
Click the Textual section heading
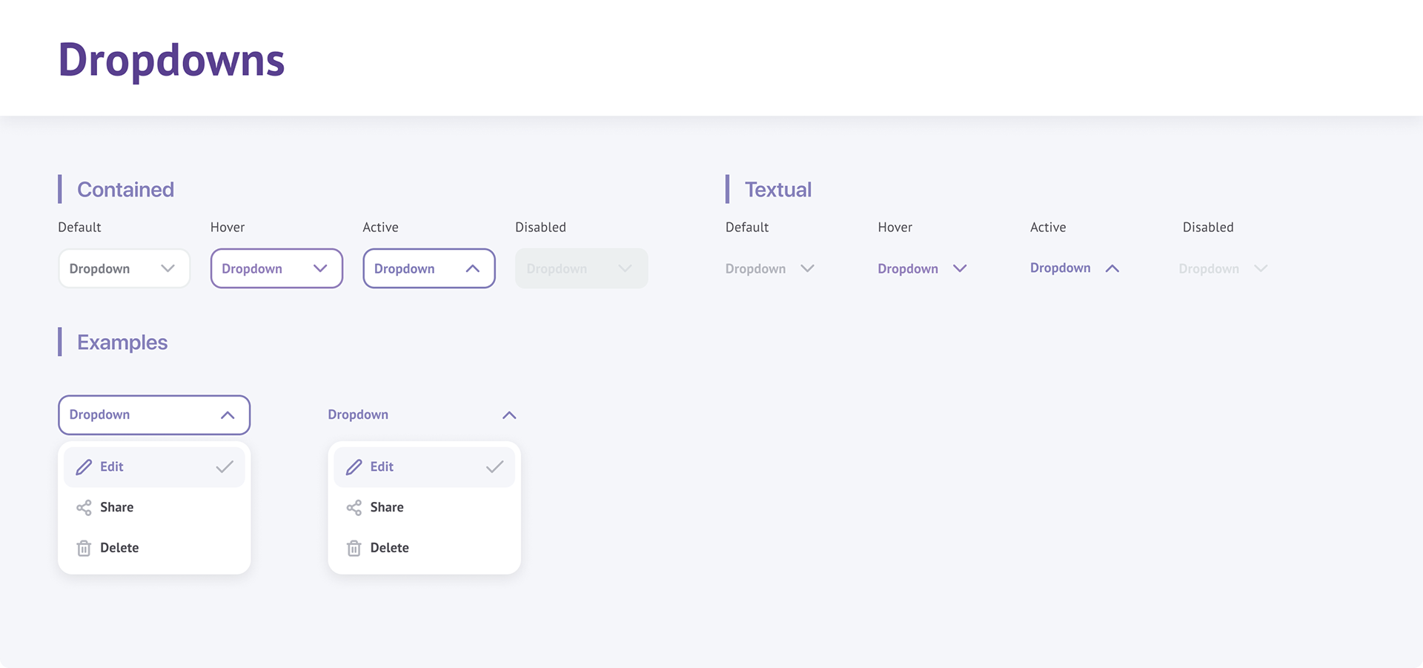click(778, 190)
